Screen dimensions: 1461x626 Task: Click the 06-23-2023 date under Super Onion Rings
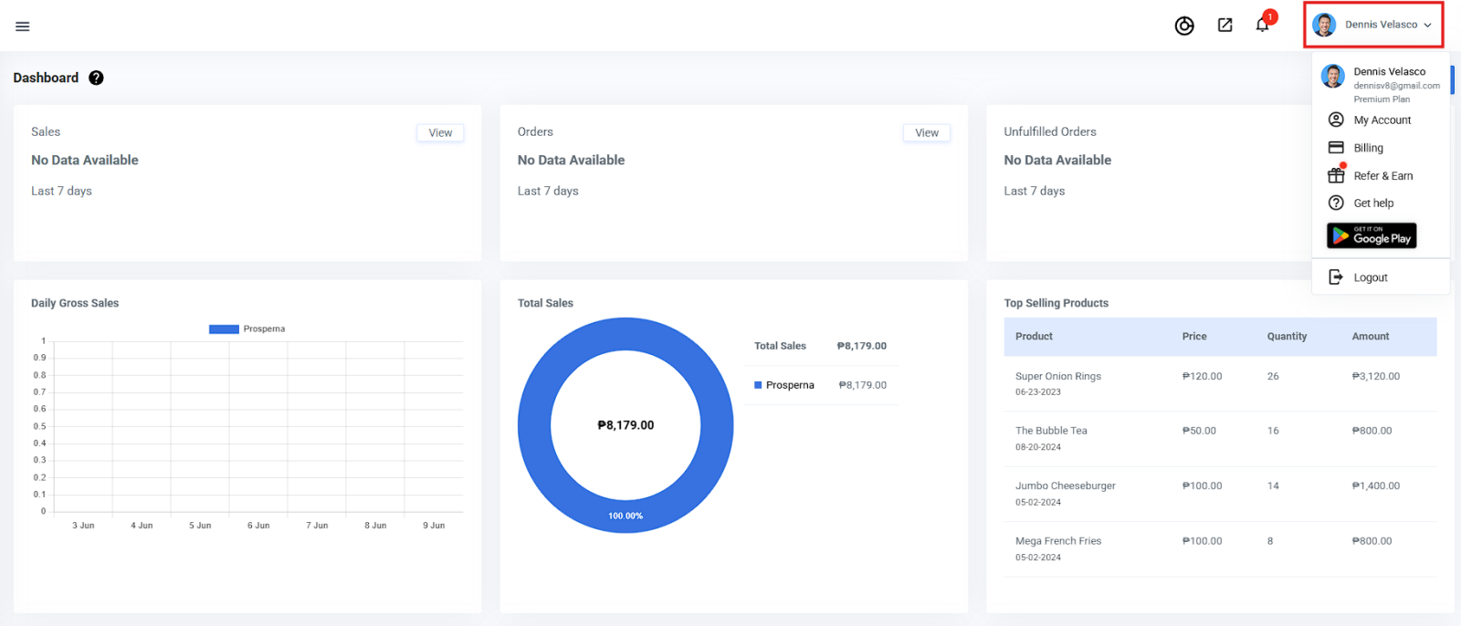(x=1038, y=392)
